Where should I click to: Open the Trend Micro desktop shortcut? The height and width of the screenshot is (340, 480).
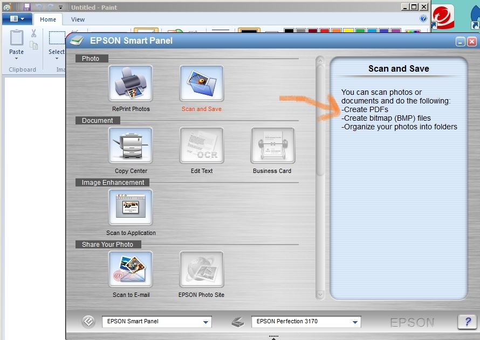pos(442,16)
